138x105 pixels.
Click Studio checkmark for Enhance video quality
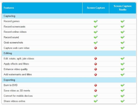pos(123,69)
